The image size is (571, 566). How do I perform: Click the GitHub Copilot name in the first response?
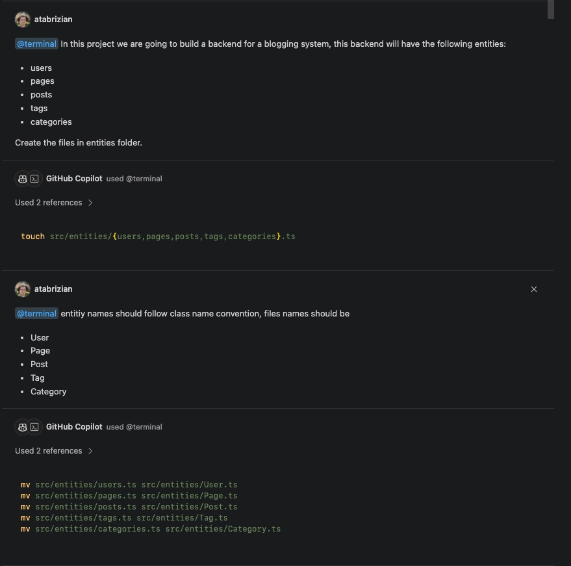point(74,178)
